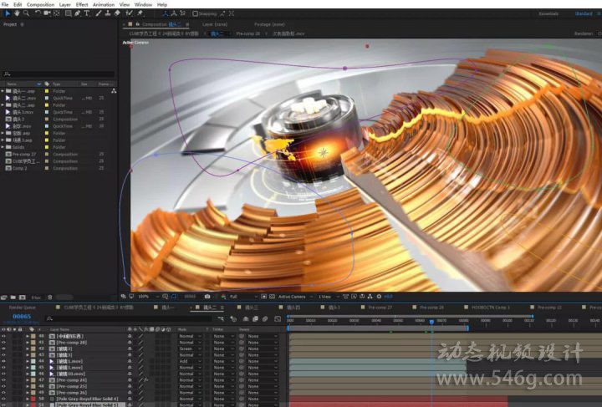Open the Screen blending mode dropdown
The height and width of the screenshot is (407, 602).
point(190,348)
